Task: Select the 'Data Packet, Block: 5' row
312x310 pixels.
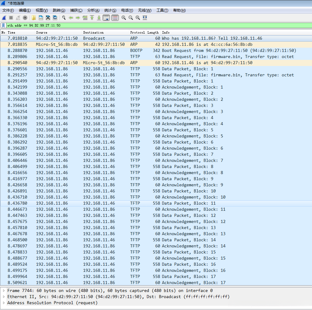Action: click(156, 130)
